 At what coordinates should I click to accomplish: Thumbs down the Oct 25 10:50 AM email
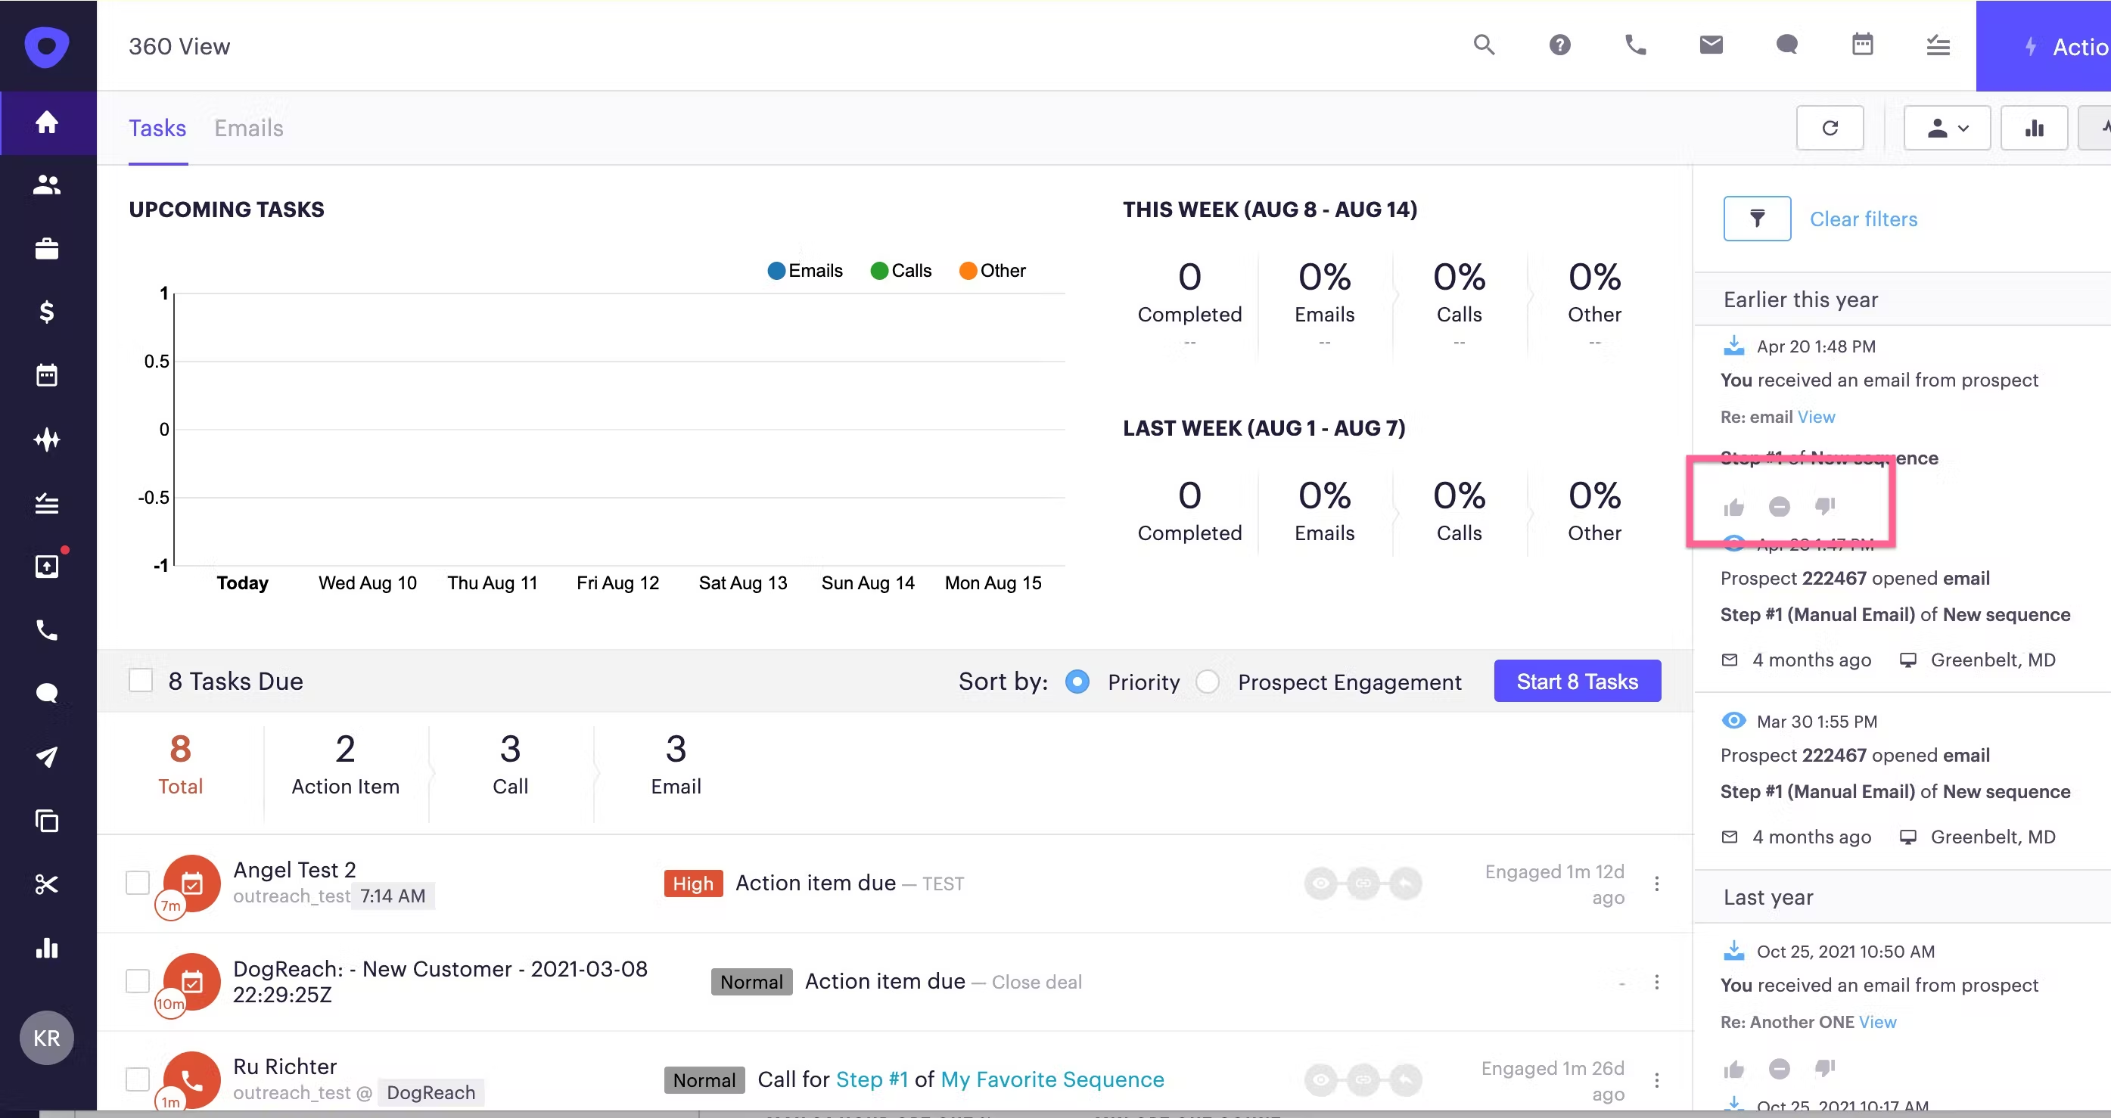click(1825, 1069)
